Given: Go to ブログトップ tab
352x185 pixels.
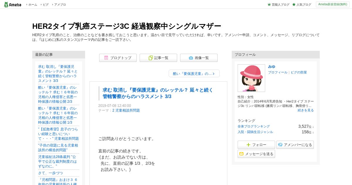Looking at the screenshot, I should point(118,58).
